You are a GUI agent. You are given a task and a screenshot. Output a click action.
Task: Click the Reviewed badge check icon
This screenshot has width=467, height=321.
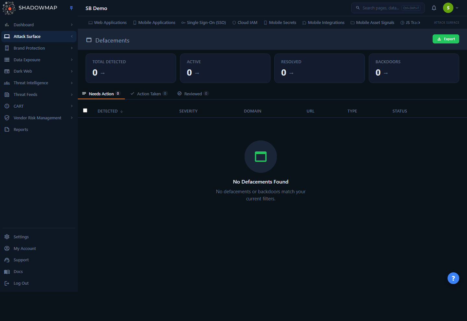[179, 94]
